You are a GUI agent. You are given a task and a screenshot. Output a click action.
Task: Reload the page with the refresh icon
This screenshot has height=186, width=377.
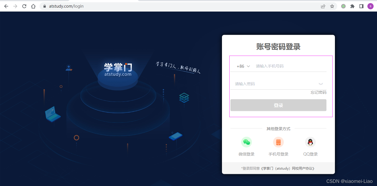[x=24, y=6]
